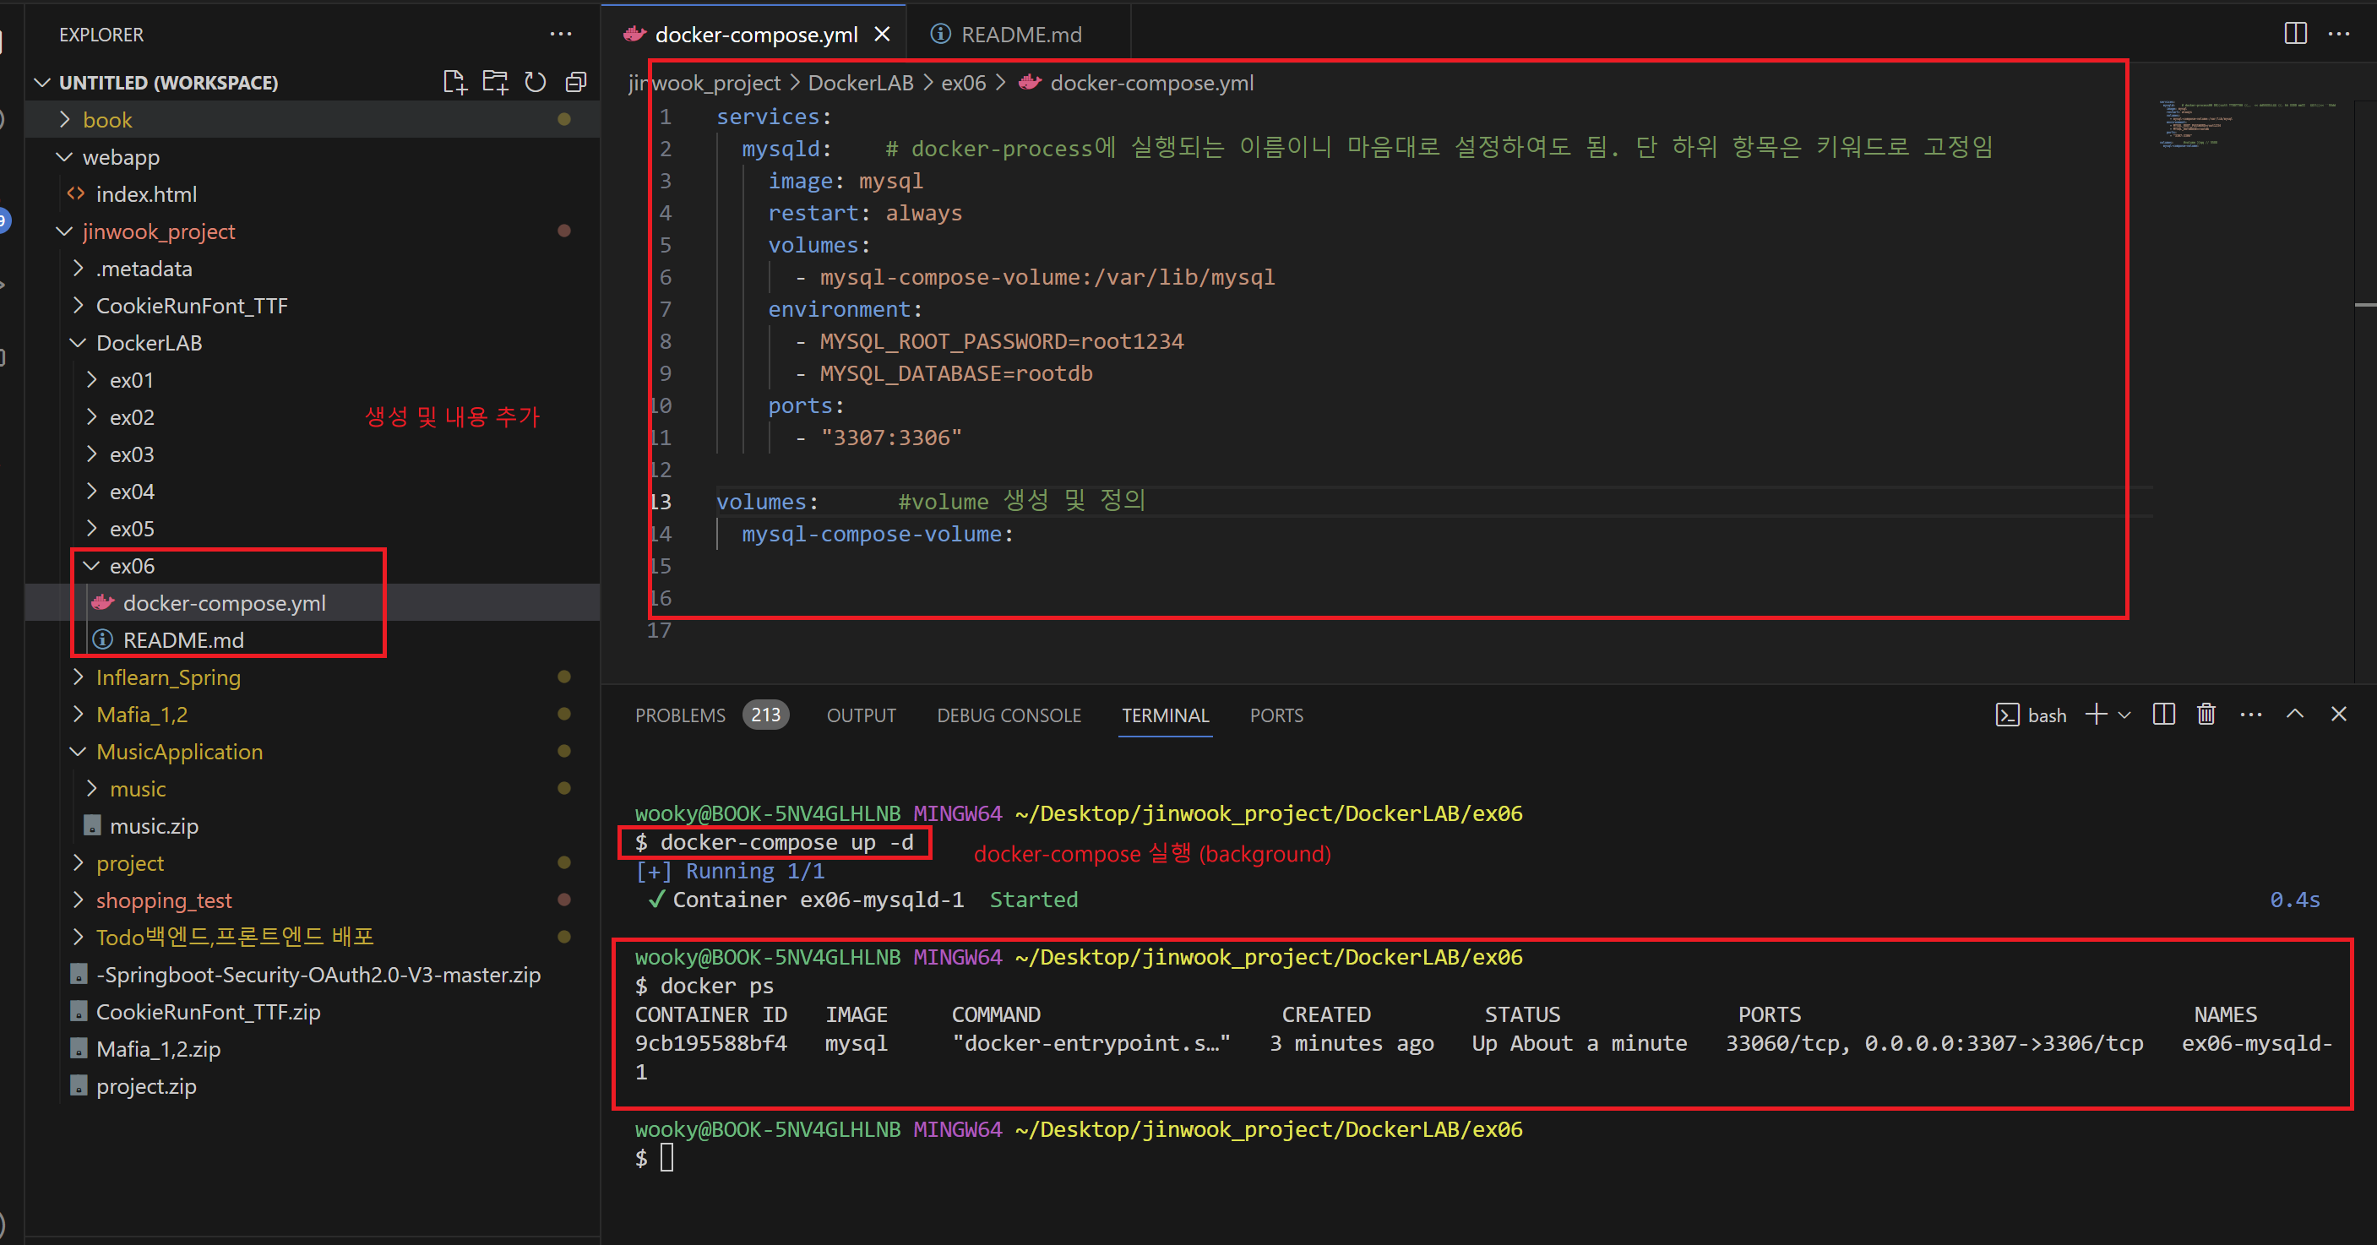Close the docker-compose.yml editor tab
The image size is (2377, 1245).
882,34
